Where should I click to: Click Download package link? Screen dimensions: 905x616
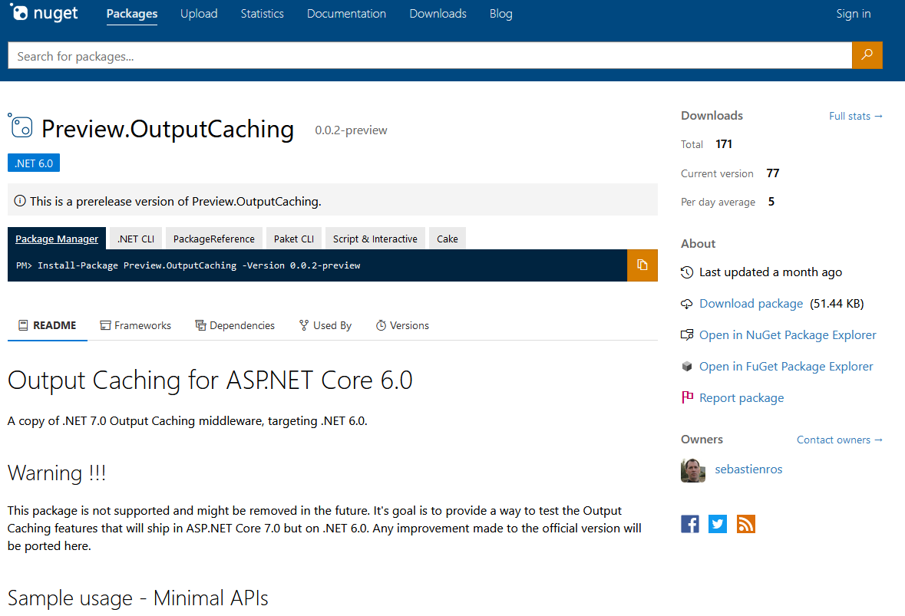[x=751, y=304]
